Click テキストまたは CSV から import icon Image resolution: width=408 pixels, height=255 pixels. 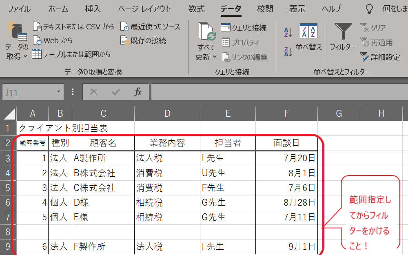[x=37, y=27]
